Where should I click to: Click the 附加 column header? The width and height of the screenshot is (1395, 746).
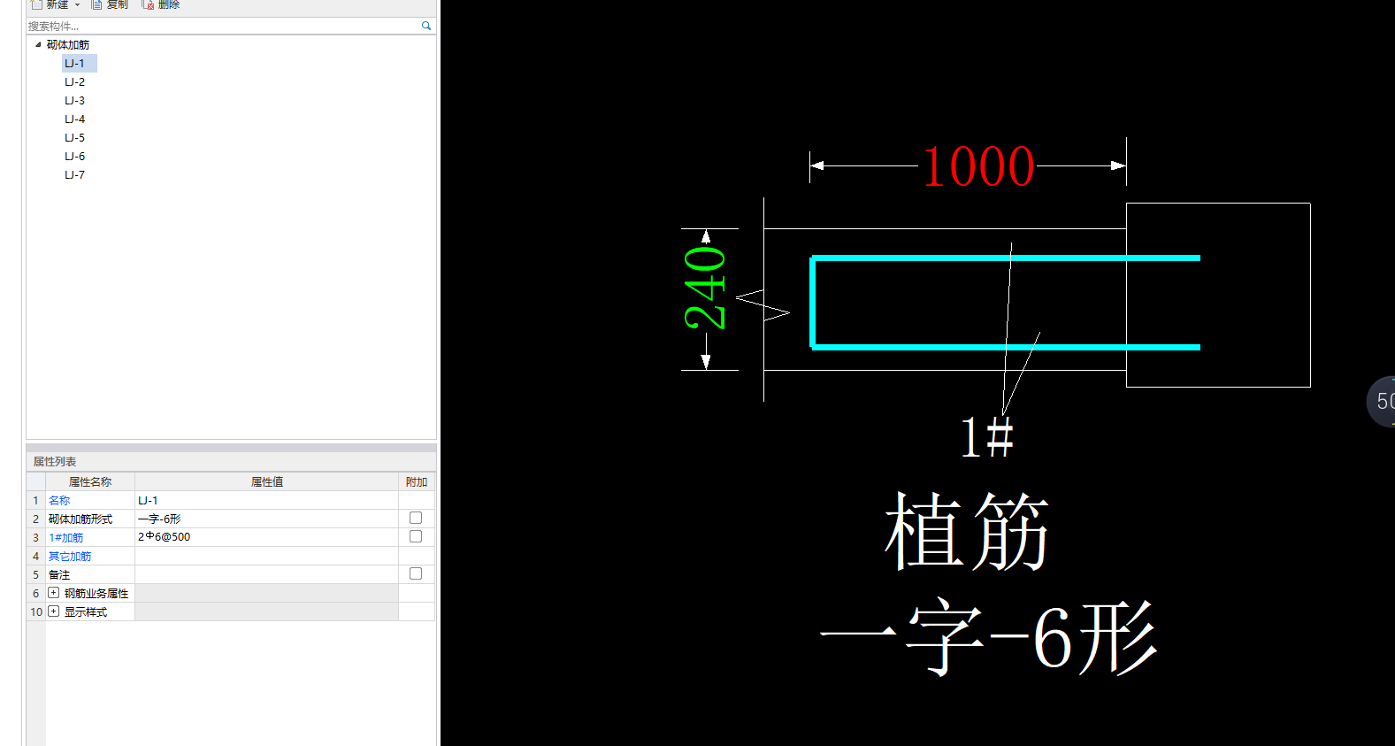pyautogui.click(x=417, y=481)
